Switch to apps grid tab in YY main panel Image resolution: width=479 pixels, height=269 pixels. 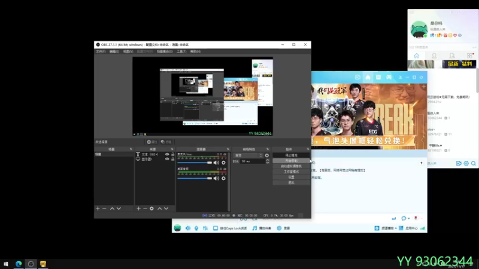(x=470, y=56)
